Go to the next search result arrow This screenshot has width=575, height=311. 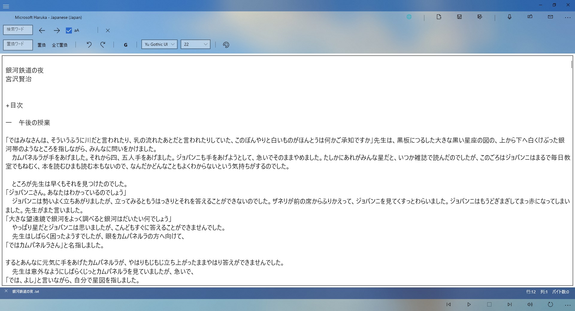(57, 30)
